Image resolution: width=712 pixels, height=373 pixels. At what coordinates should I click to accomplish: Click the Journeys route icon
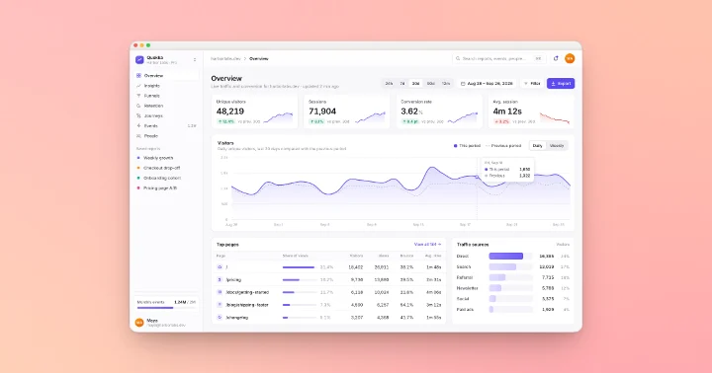pos(138,115)
